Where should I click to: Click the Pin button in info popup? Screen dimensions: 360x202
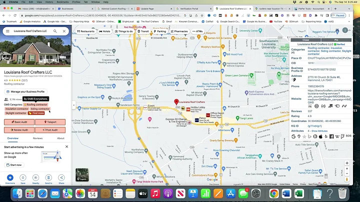tap(336, 40)
